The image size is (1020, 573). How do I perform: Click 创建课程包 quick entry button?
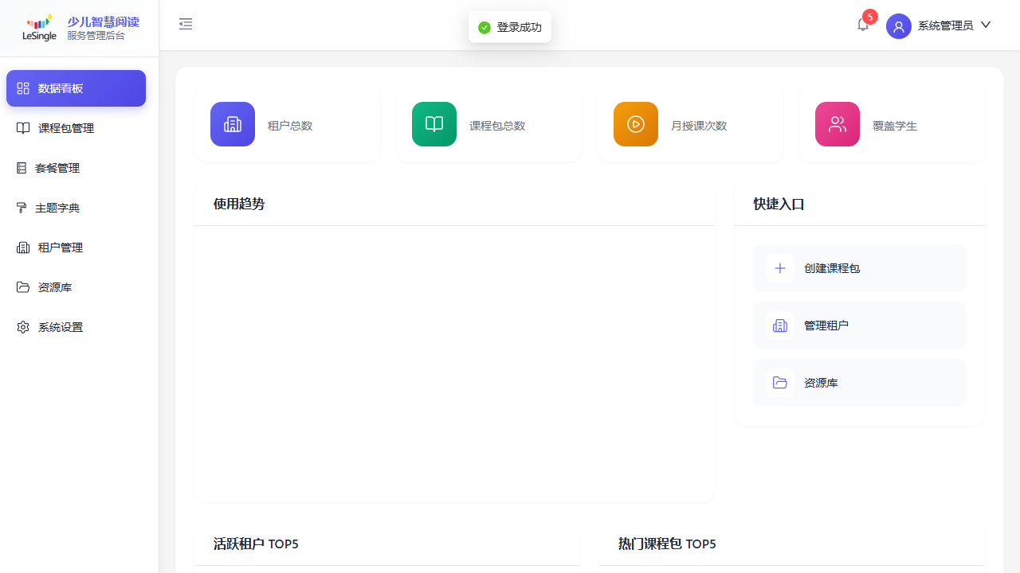pos(859,268)
